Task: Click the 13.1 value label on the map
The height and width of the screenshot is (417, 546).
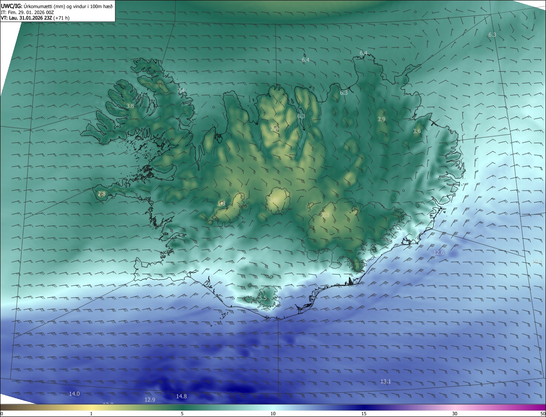Action: tap(386, 381)
